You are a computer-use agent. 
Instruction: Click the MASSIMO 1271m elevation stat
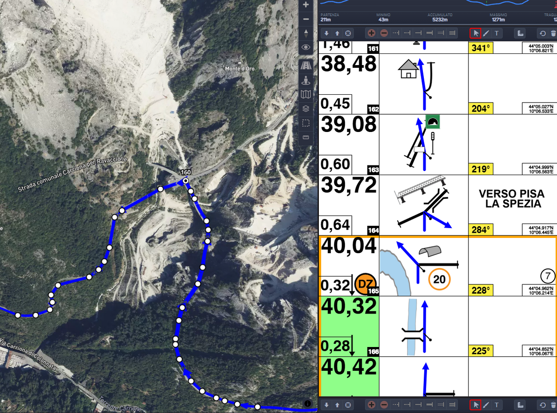click(x=498, y=17)
